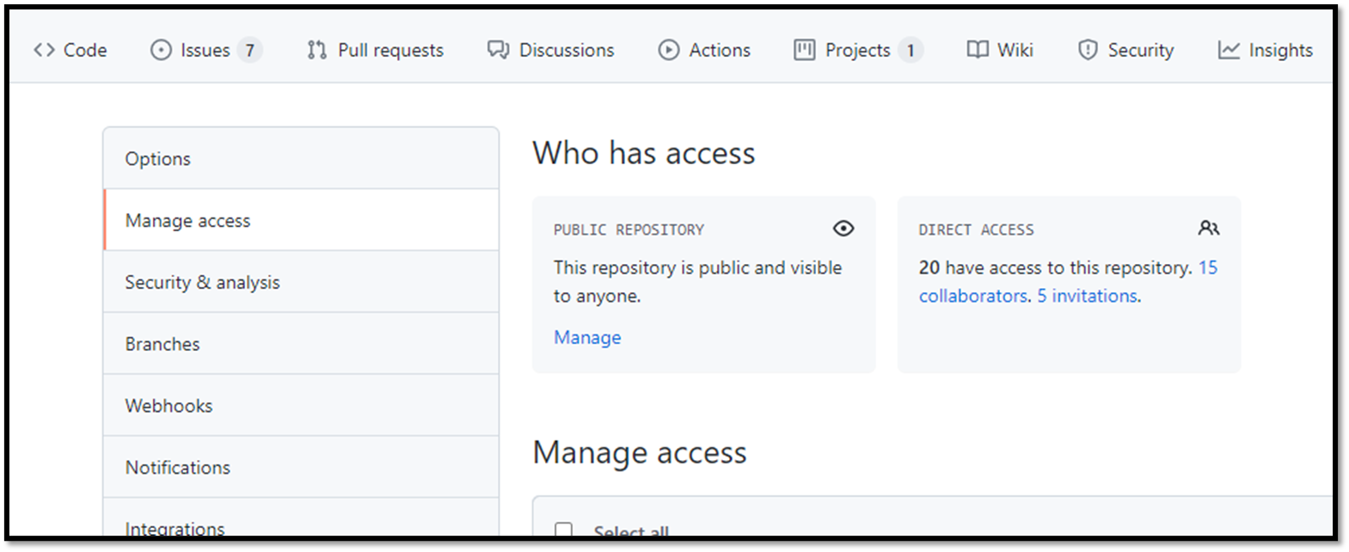Click the Pull requests branch icon
This screenshot has height=552, width=1349.
tap(316, 50)
